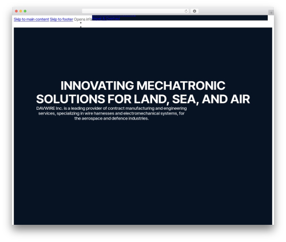The image size is (286, 242).
Task: Click the Opens in text beside skip links
Action: [82, 19]
